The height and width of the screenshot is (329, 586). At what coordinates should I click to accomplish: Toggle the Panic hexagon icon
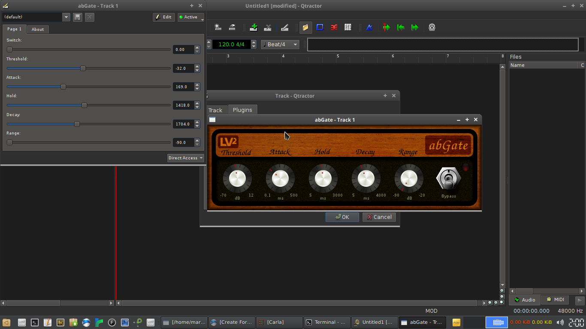pyautogui.click(x=432, y=27)
